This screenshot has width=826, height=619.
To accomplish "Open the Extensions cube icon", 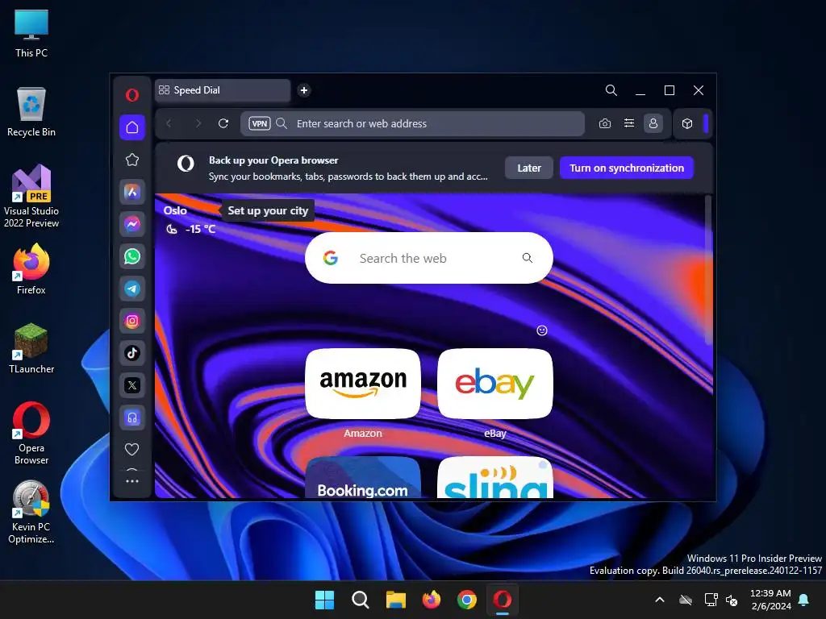I will point(687,123).
